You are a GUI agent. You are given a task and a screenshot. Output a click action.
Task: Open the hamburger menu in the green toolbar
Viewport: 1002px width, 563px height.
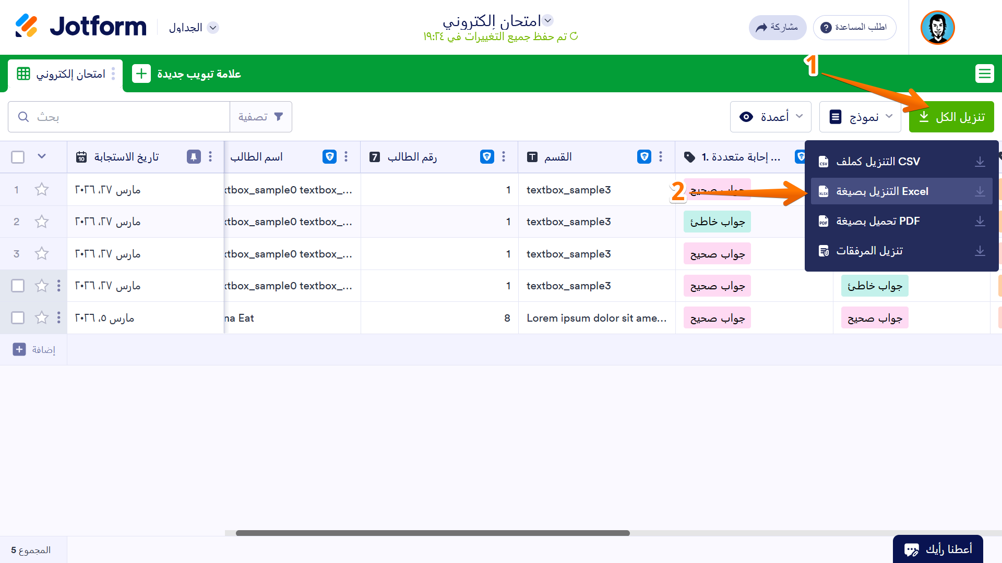pos(985,74)
